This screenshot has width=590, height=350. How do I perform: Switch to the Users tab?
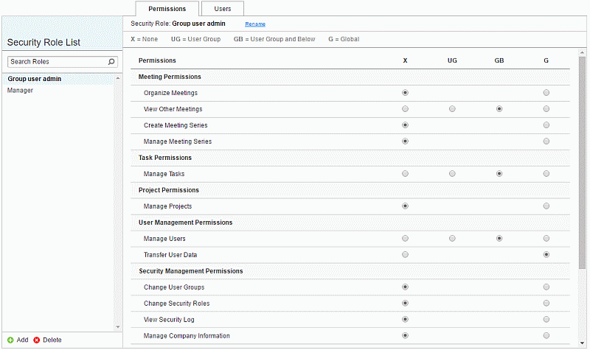tap(223, 9)
